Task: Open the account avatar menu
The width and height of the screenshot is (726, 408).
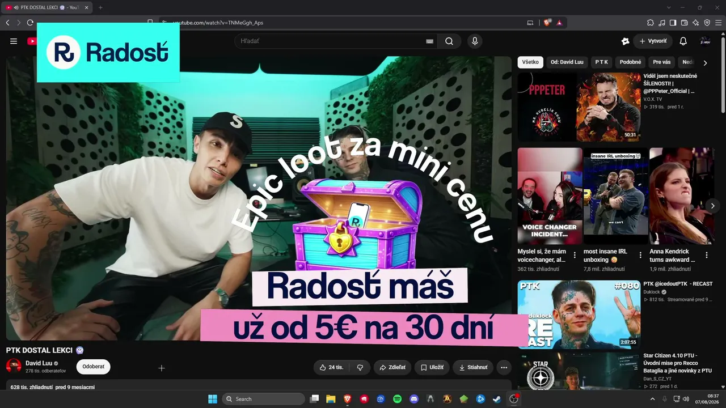Action: click(x=705, y=41)
